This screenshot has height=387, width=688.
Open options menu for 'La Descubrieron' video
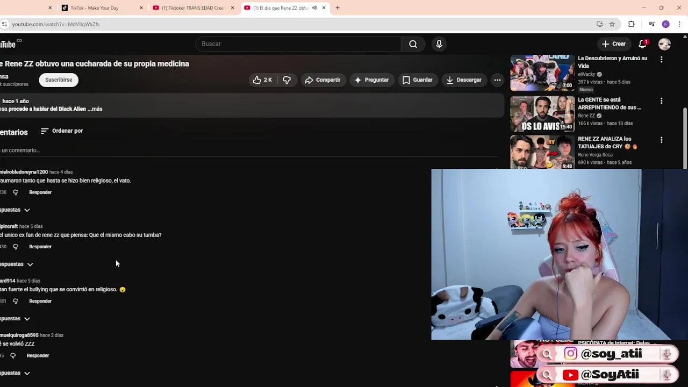click(x=661, y=60)
